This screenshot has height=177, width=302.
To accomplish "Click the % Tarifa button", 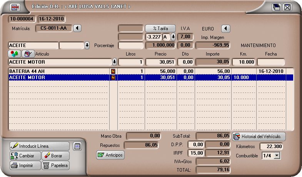I will click(160, 29).
